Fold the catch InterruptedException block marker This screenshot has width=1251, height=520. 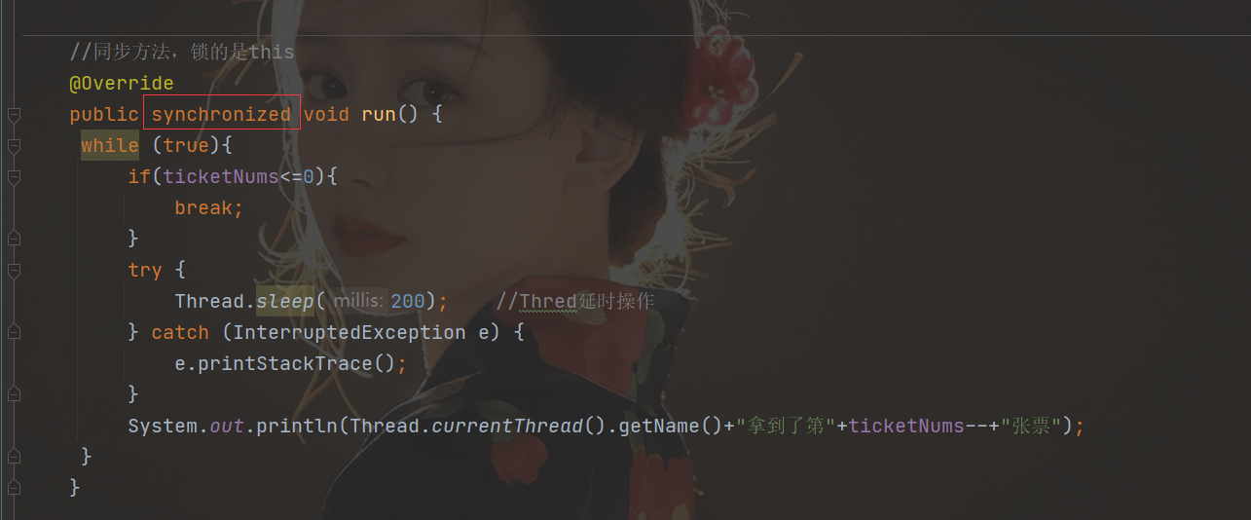click(x=14, y=333)
